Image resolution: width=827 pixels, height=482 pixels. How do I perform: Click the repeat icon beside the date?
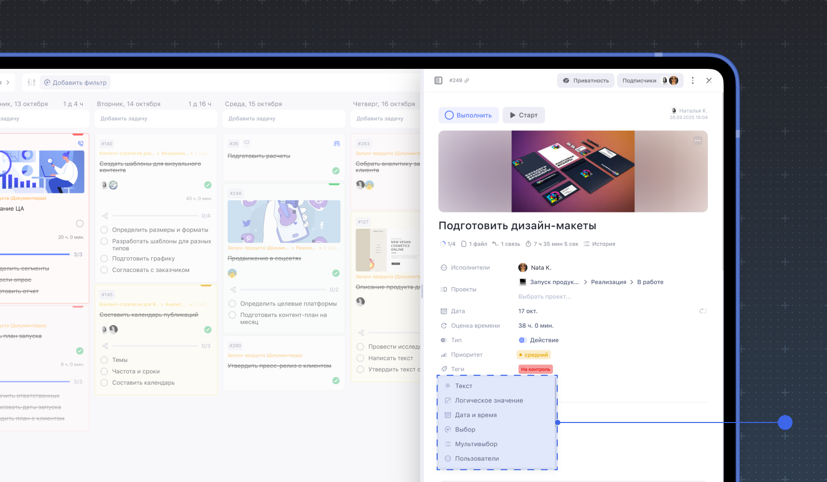(703, 311)
